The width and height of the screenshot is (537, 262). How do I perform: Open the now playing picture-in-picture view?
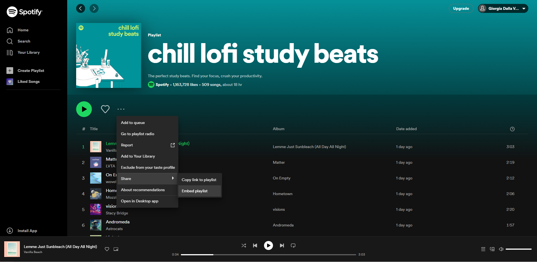click(116, 249)
